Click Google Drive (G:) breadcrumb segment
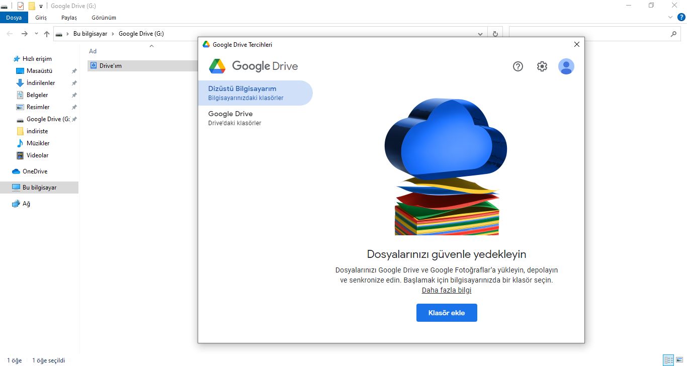 tap(141, 34)
